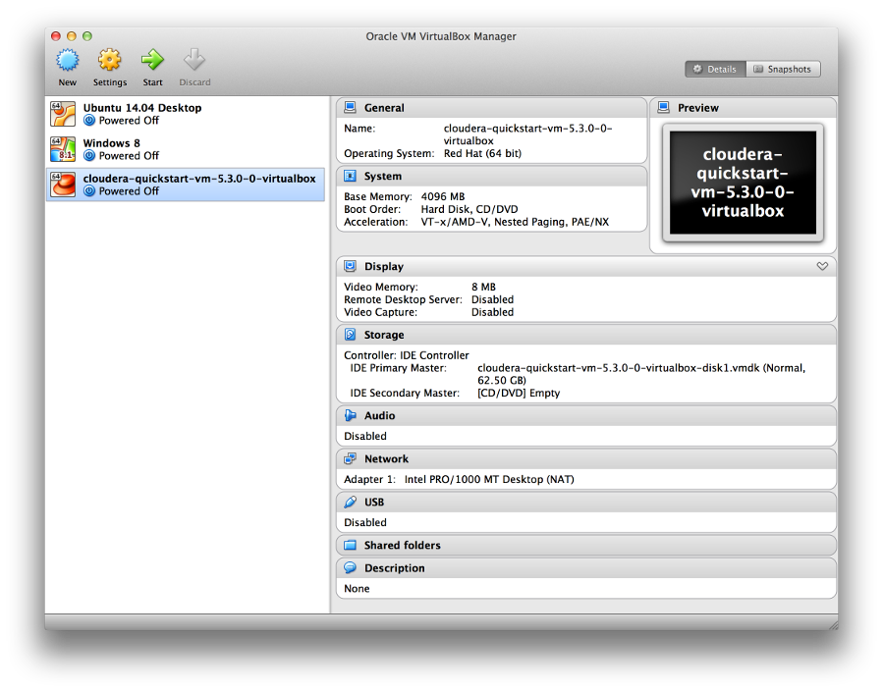Click the Audio section speaker icon
This screenshot has width=883, height=692.
click(351, 416)
